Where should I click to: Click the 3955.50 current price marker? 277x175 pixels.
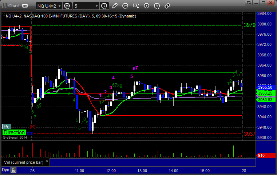(x=265, y=87)
